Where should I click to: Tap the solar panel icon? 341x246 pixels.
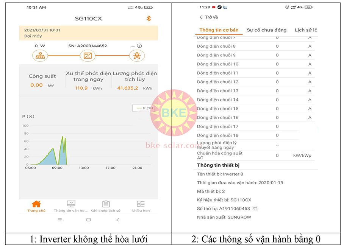[39, 56]
